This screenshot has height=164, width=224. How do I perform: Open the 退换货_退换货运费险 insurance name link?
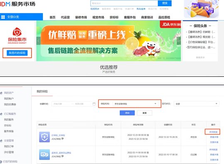pos(61,153)
